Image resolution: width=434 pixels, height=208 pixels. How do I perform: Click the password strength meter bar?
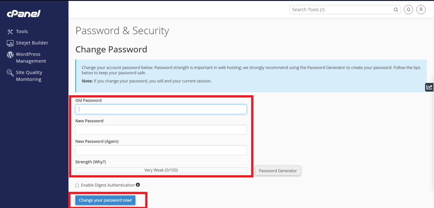(161, 170)
